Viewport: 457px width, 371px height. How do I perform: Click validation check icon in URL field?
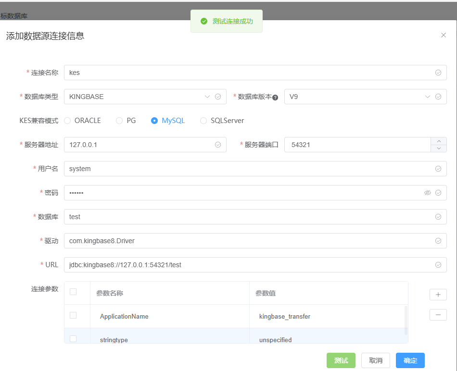(438, 265)
